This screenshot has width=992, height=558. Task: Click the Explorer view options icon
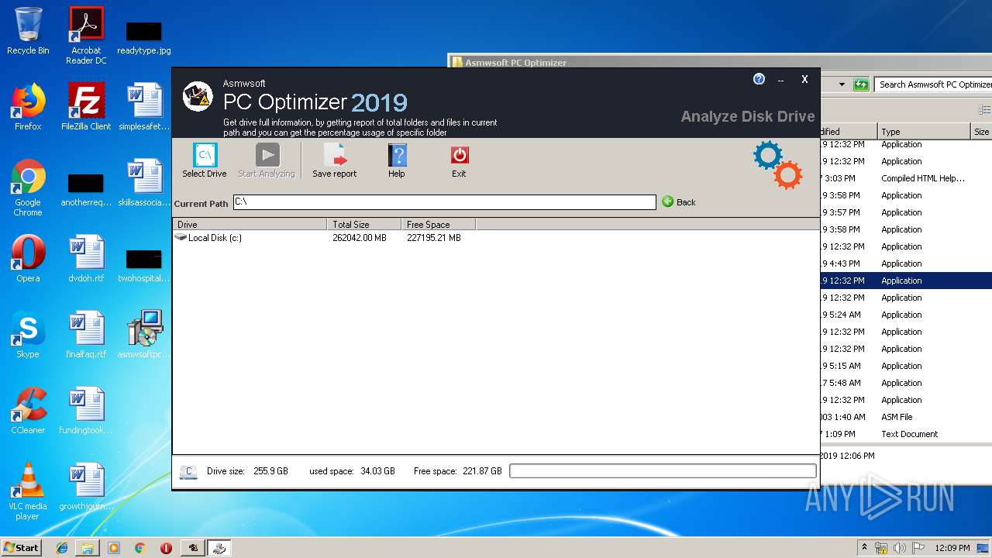click(x=984, y=110)
